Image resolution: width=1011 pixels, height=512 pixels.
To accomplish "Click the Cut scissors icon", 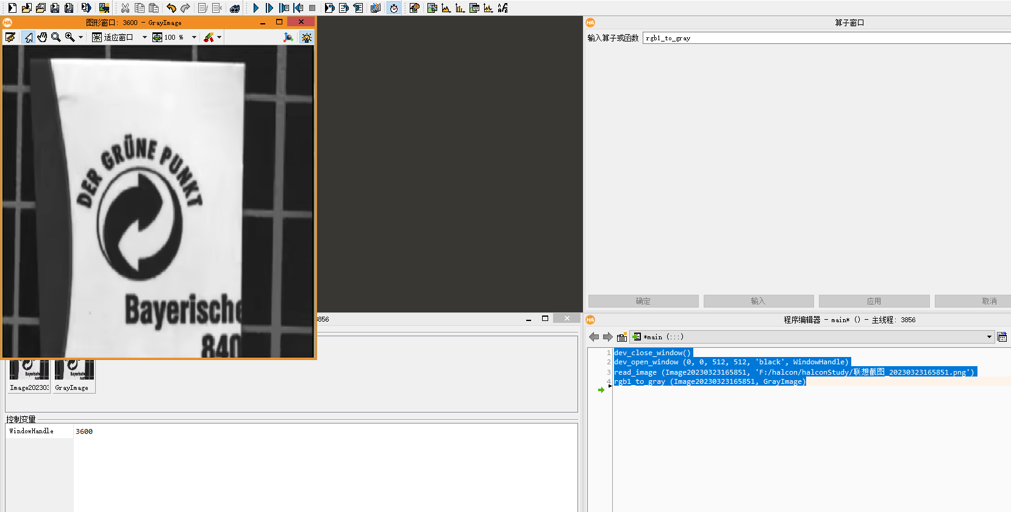I will [125, 8].
